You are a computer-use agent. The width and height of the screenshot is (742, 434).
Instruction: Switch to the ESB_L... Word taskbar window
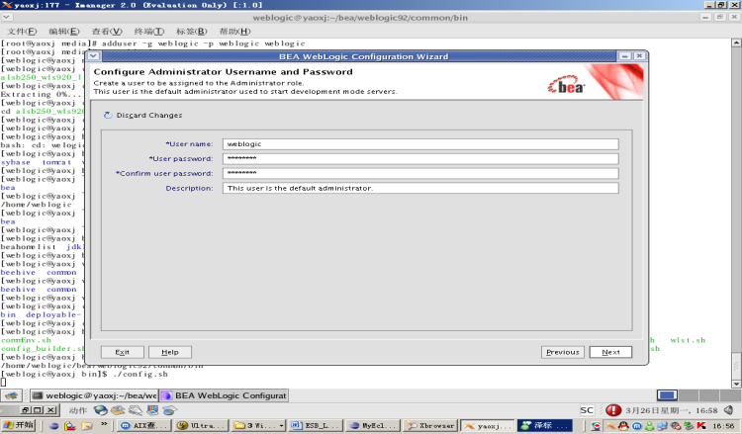pos(316,425)
